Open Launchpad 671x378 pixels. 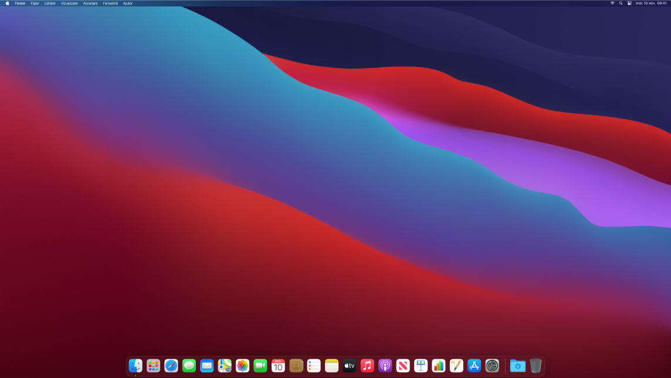[x=153, y=366]
